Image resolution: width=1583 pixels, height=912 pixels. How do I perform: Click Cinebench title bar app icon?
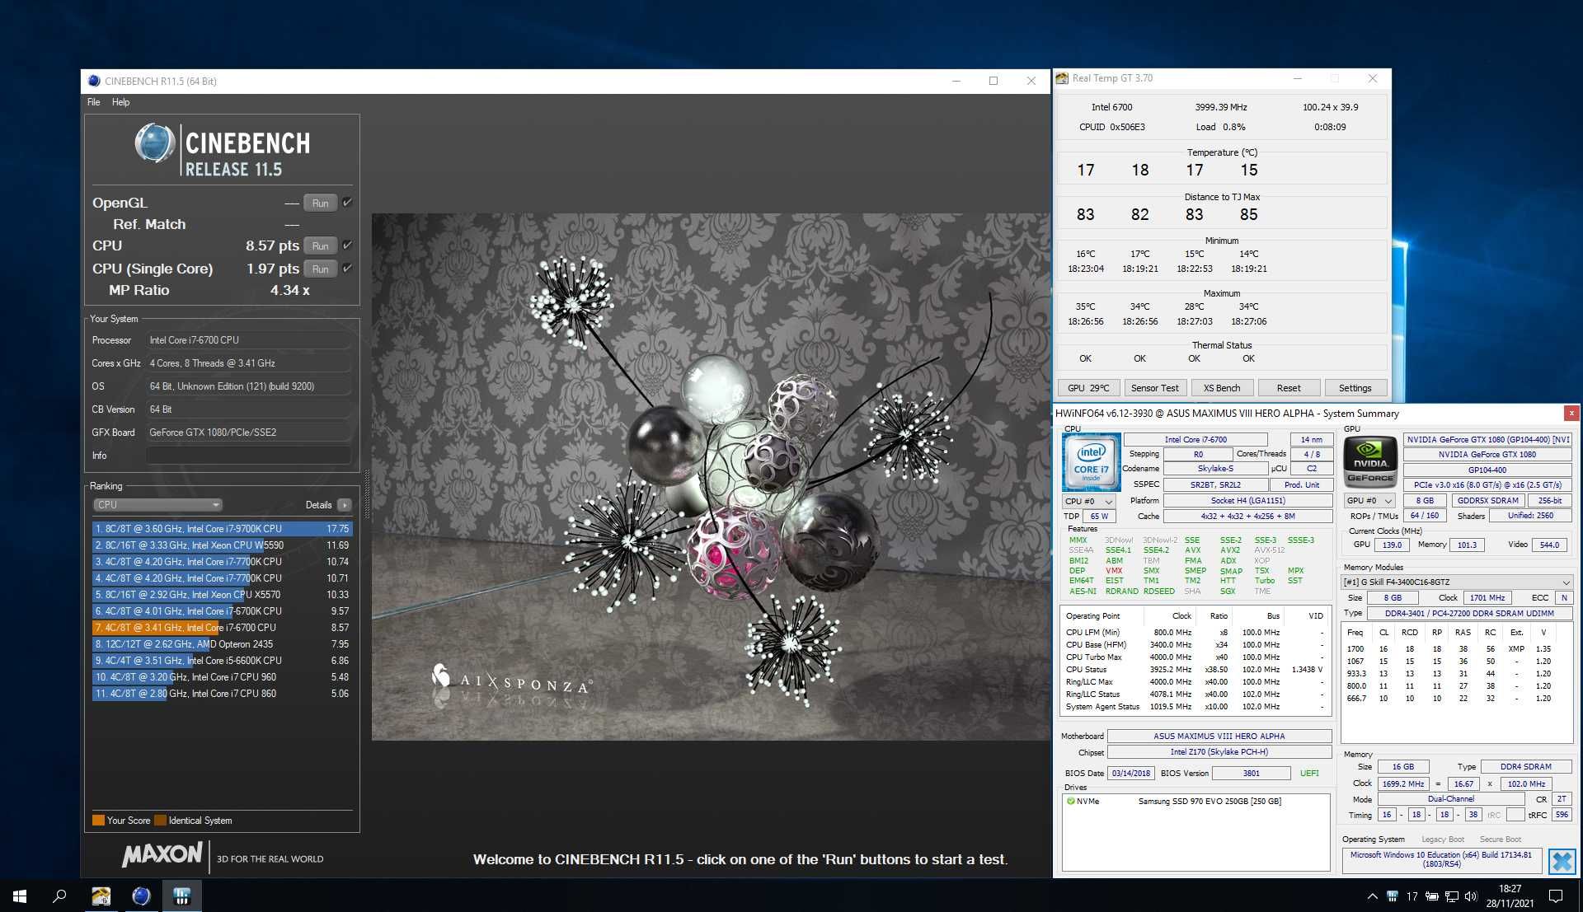pyautogui.click(x=94, y=81)
